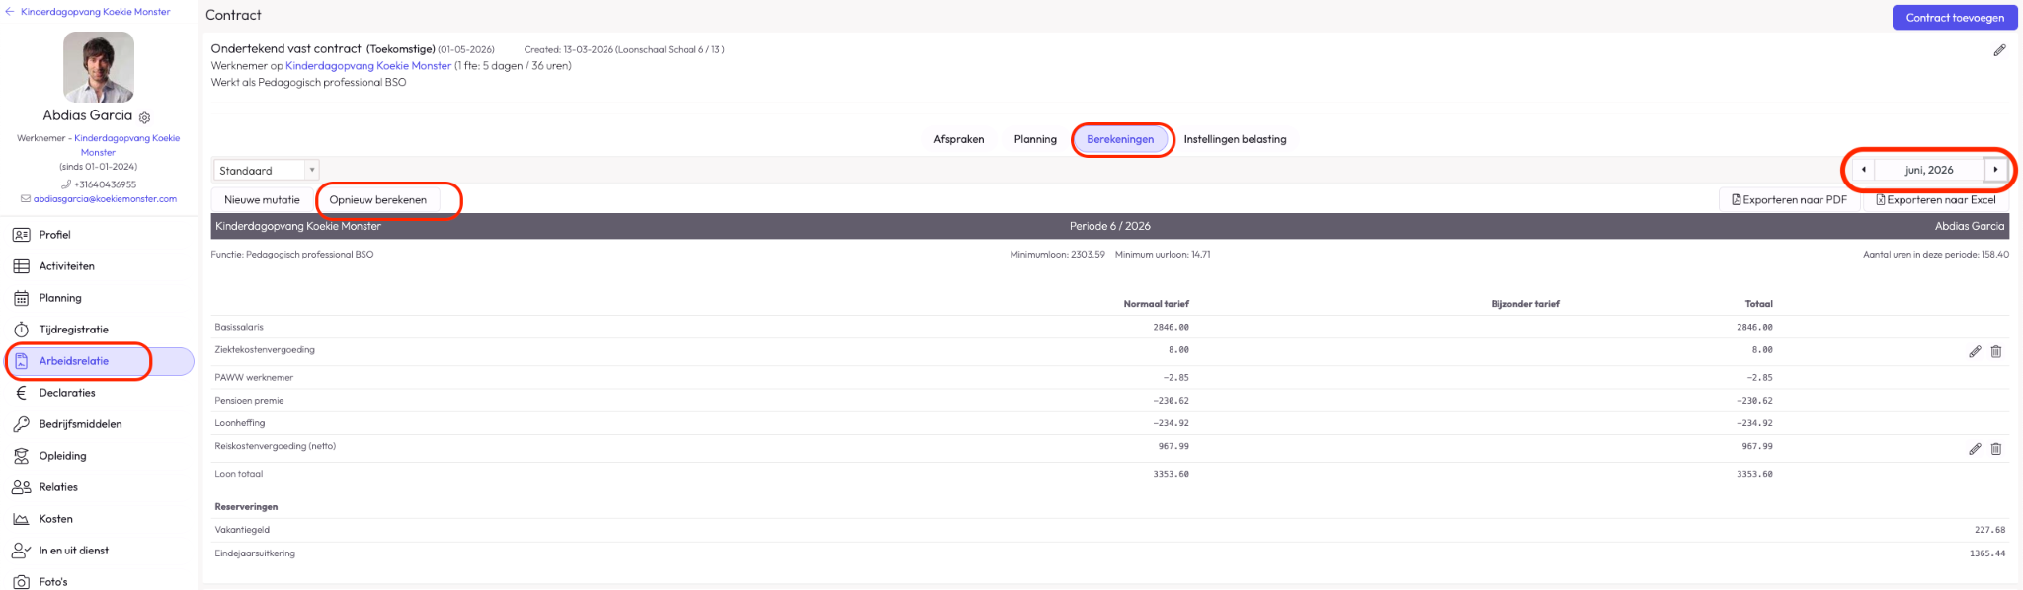Go to next month after juni, 2026
The height and width of the screenshot is (590, 2023).
pos(1995,170)
